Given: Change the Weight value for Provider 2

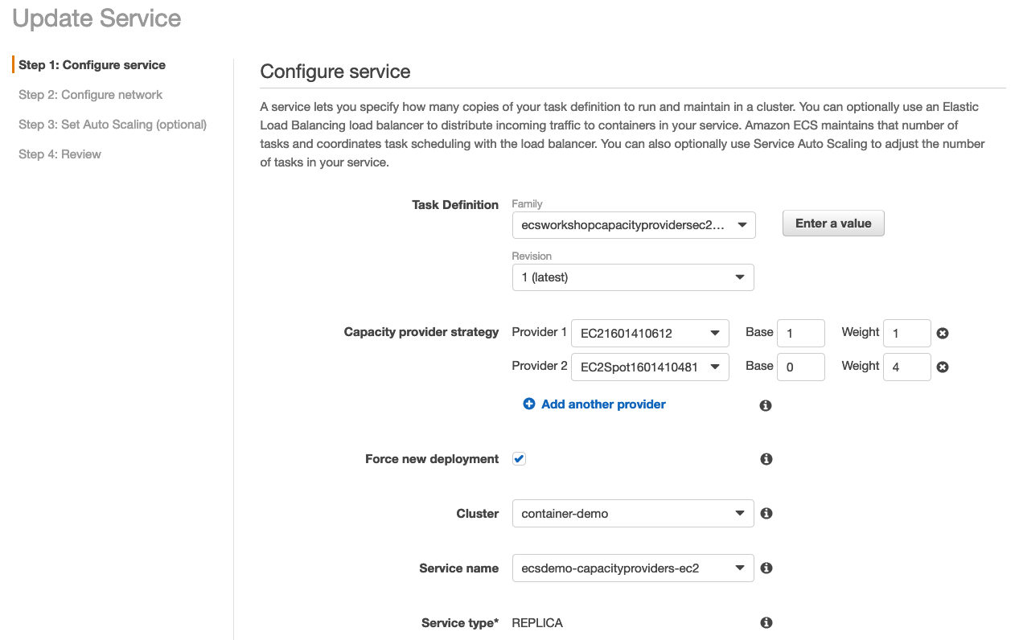Looking at the screenshot, I should 906,367.
